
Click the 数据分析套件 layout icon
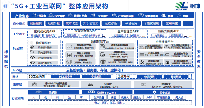tap(69, 55)
